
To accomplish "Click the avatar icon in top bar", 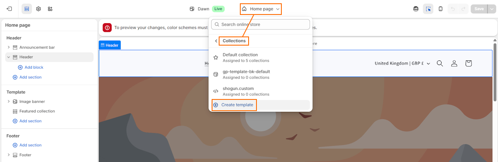I will (x=416, y=9).
